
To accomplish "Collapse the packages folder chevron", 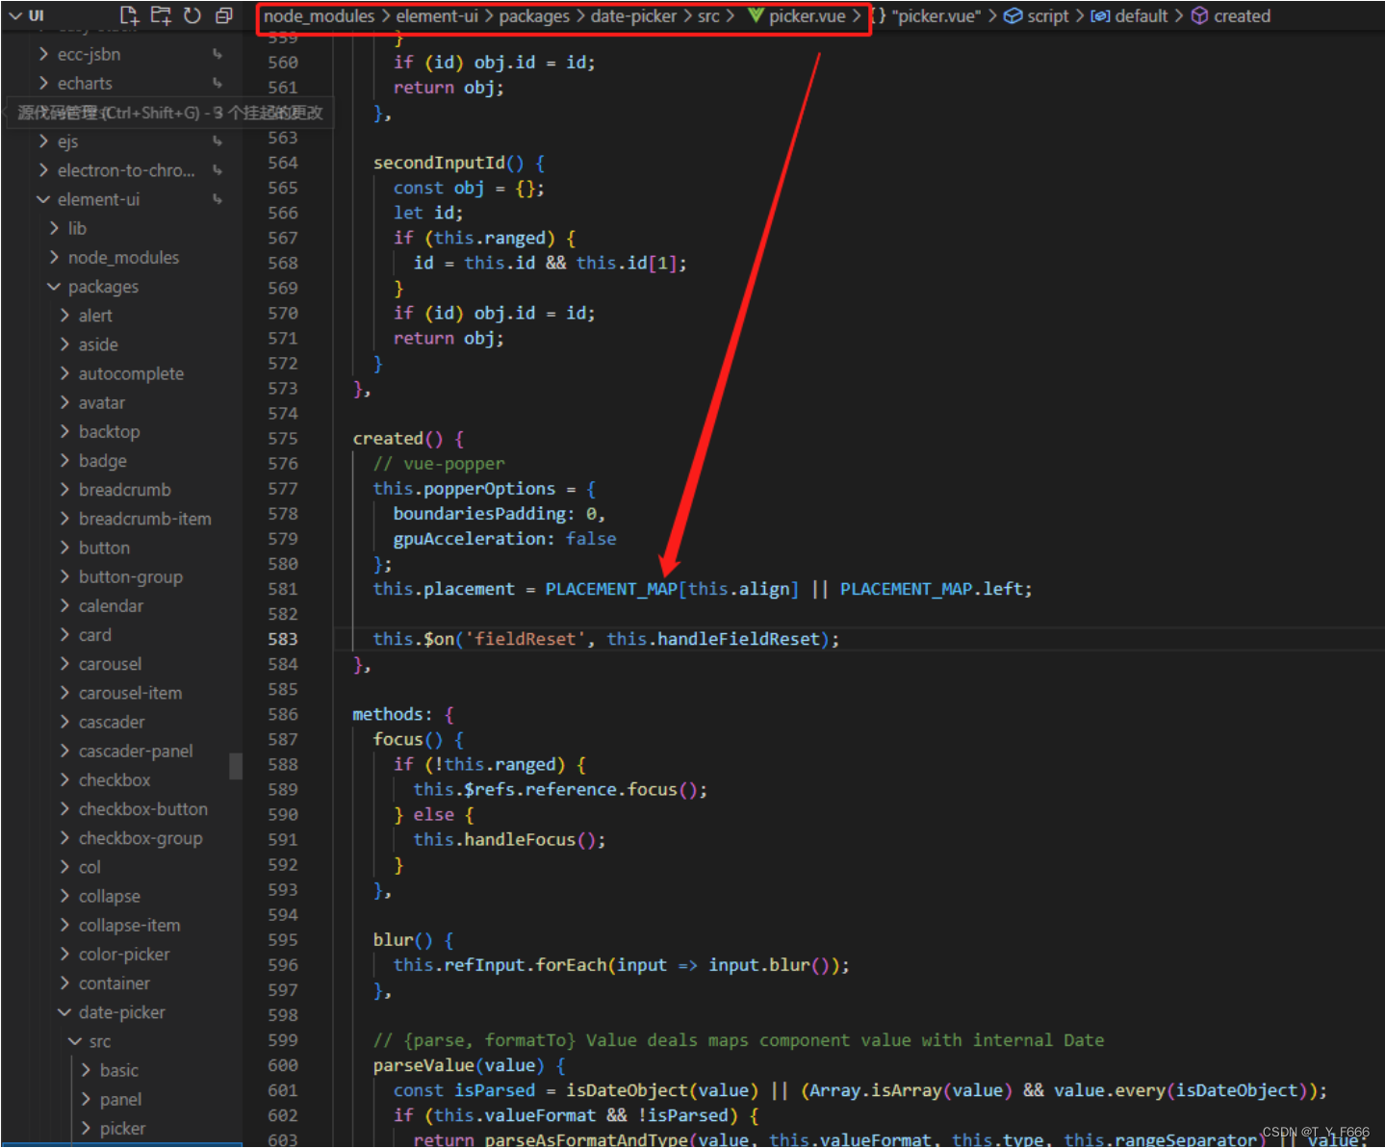I will pos(54,287).
